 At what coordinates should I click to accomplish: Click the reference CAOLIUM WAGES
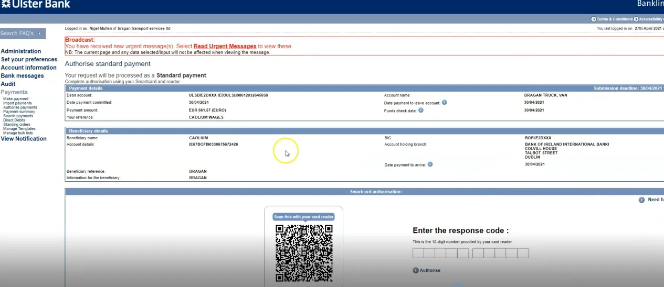[206, 117]
